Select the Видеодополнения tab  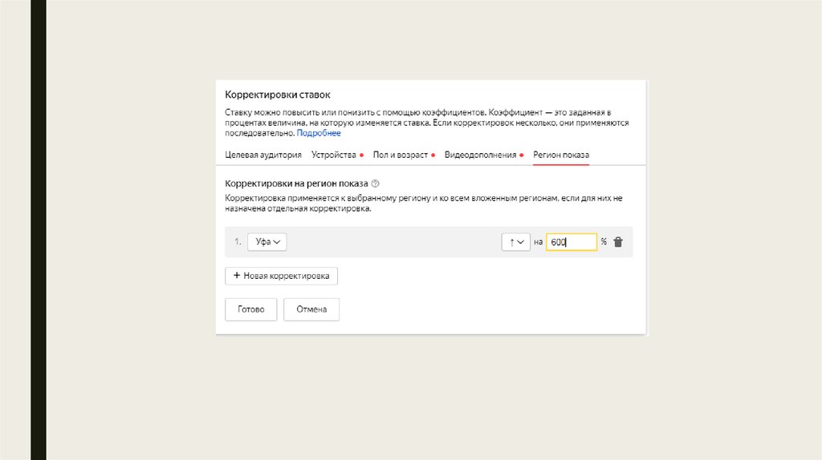480,155
